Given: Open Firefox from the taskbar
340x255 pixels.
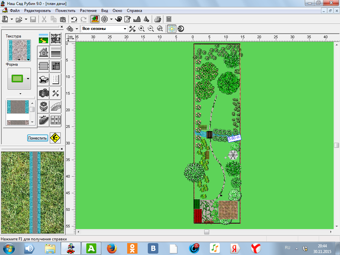Looking at the screenshot, I should (113, 248).
